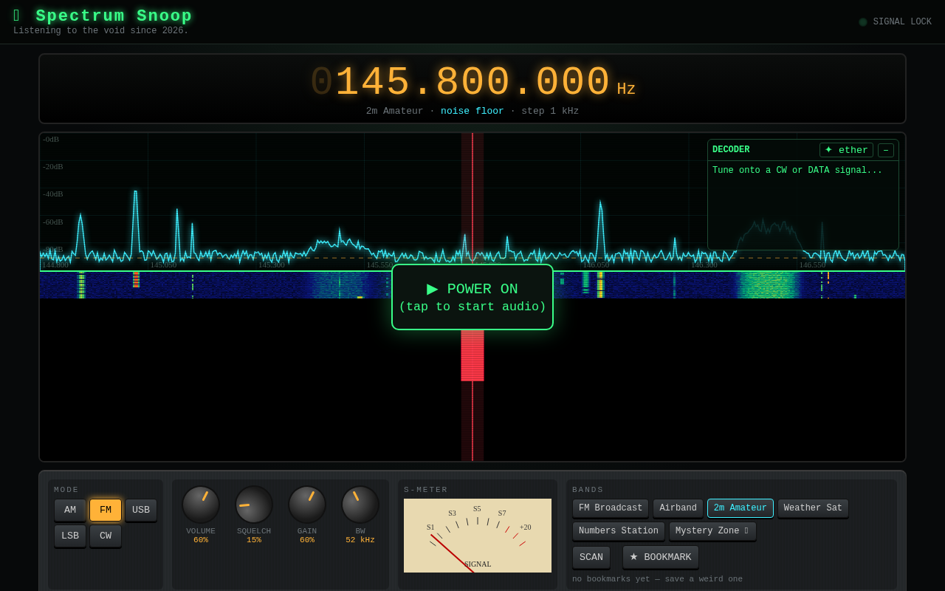Start a SCAN of the band
Viewport: 945px width, 591px height.
pos(591,557)
